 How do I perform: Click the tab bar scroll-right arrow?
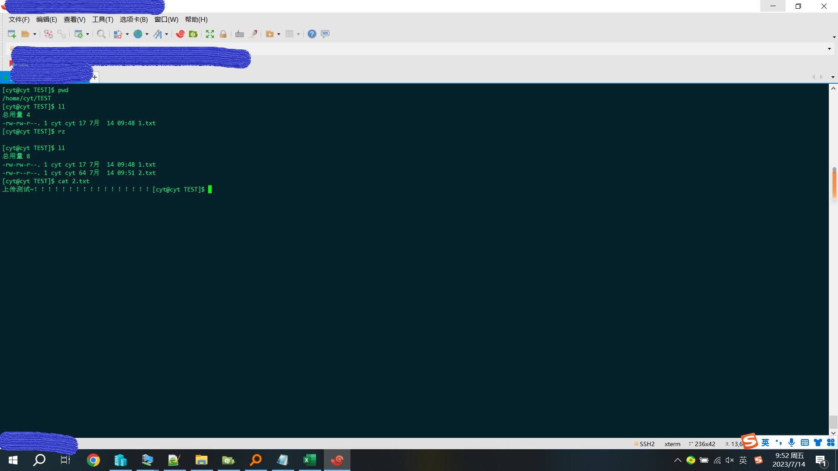tap(821, 77)
